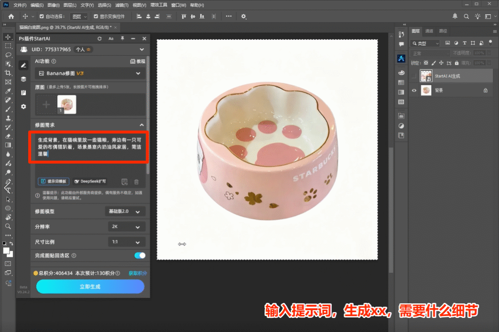Open StartAI sidebar layers stack icon
Viewport: 499px width, 332px height.
[x=23, y=79]
